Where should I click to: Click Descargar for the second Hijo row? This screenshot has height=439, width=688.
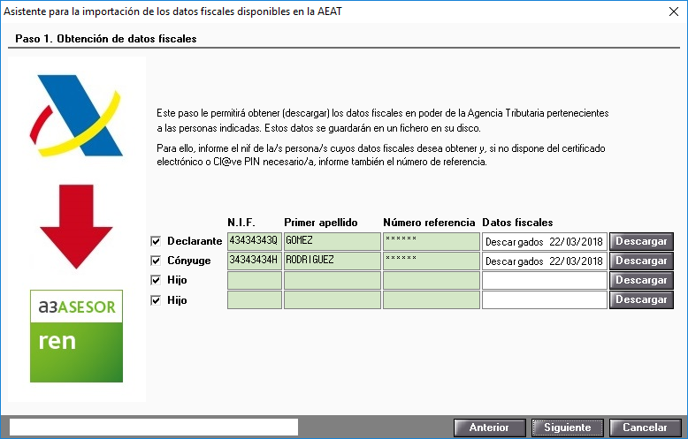[641, 300]
